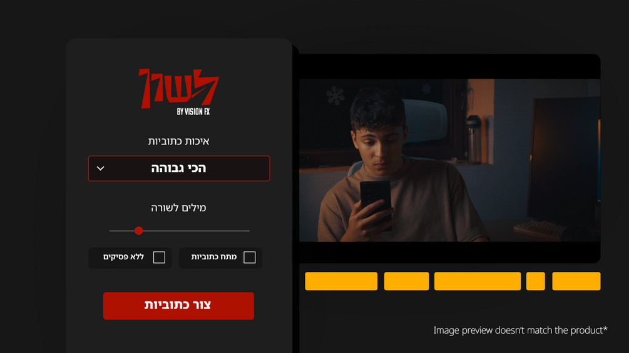Click the red מילים לשורה slider handle
This screenshot has width=629, height=353.
coord(139,231)
